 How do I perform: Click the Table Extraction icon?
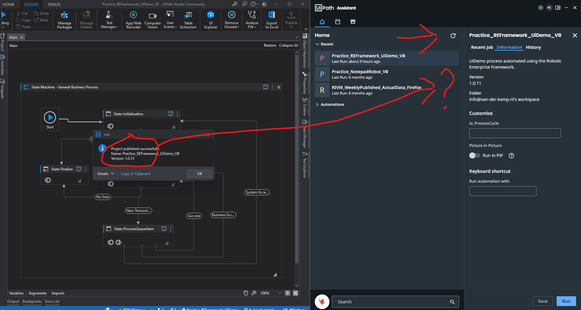188,20
